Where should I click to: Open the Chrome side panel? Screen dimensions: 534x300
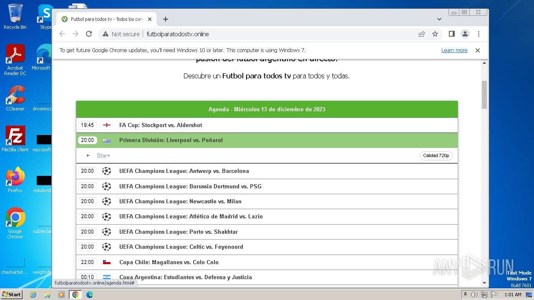[x=452, y=34]
